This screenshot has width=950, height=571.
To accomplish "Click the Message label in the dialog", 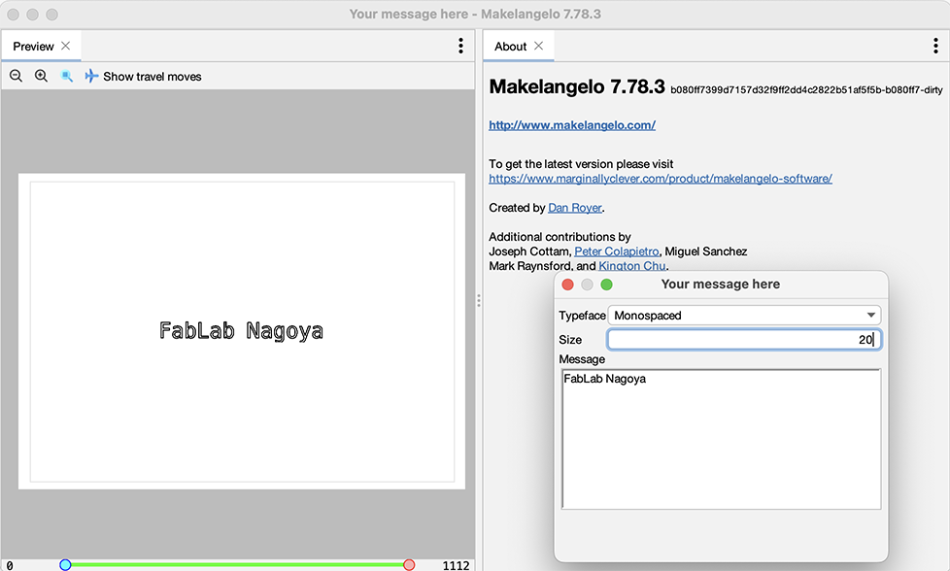I will pyautogui.click(x=582, y=359).
